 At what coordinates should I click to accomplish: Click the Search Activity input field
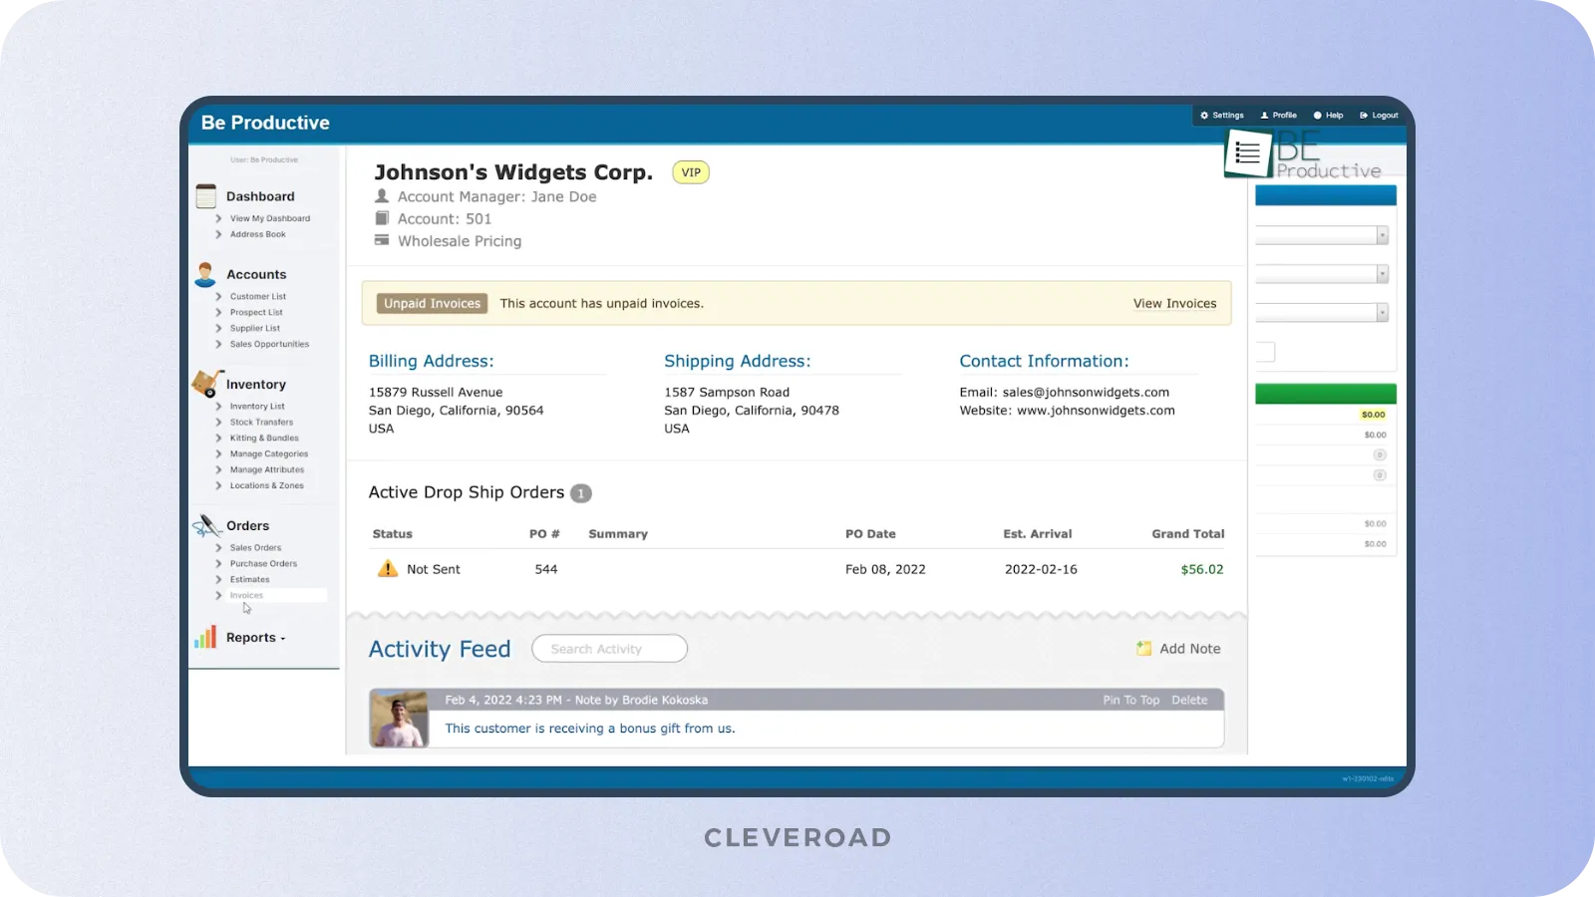(609, 648)
